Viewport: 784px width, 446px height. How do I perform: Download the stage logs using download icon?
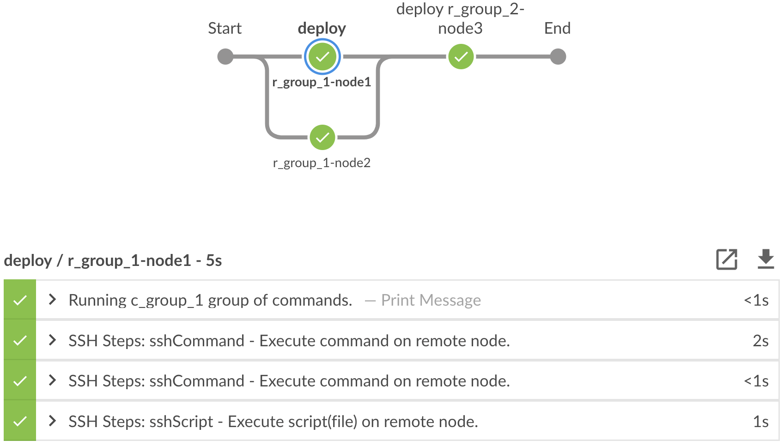tap(766, 260)
